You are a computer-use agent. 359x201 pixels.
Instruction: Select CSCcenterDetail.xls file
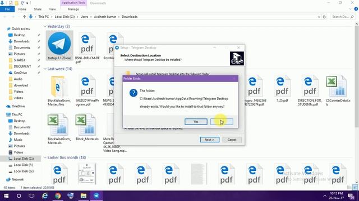click(x=338, y=90)
